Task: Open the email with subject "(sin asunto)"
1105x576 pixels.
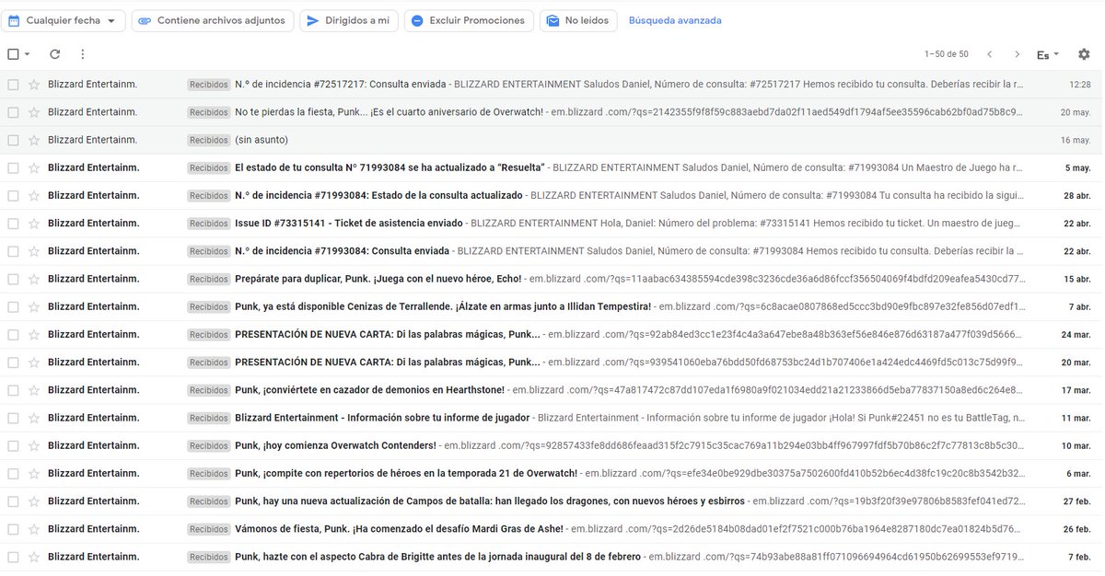Action: 262,140
